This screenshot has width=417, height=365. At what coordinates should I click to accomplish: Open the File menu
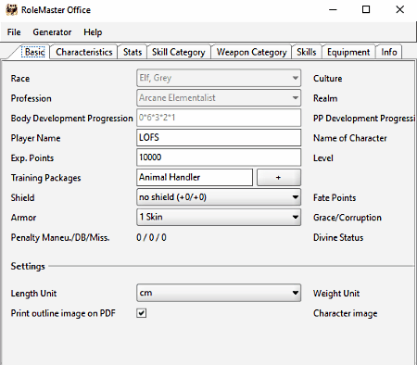pos(14,32)
